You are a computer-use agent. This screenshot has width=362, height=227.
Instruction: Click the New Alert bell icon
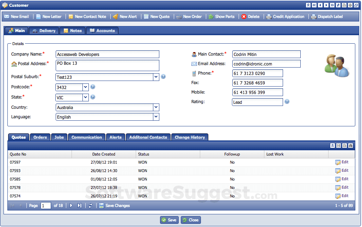[115, 17]
